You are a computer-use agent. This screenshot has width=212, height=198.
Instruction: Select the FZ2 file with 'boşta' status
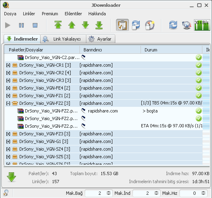point(107,111)
